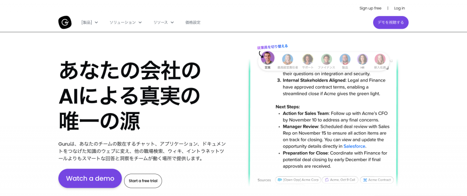The height and width of the screenshot is (196, 467).
Task: Click the Watch a demo button
Action: click(90, 178)
